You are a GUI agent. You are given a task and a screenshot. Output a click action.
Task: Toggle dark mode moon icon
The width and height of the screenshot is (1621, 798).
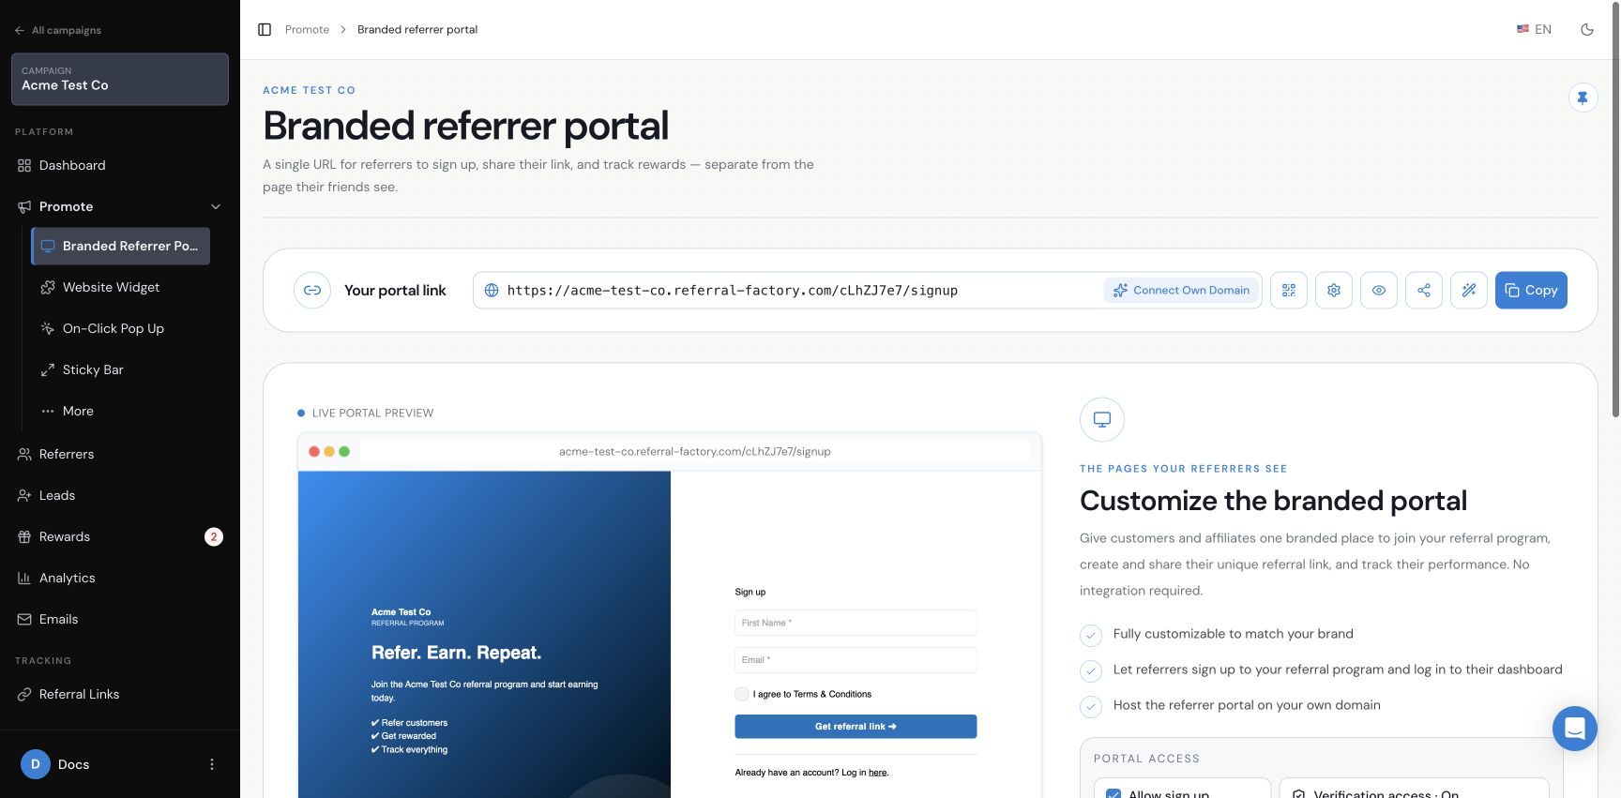click(1587, 30)
